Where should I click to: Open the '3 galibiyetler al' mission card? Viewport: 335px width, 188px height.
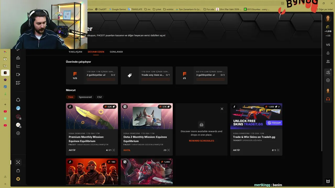pos(202,75)
